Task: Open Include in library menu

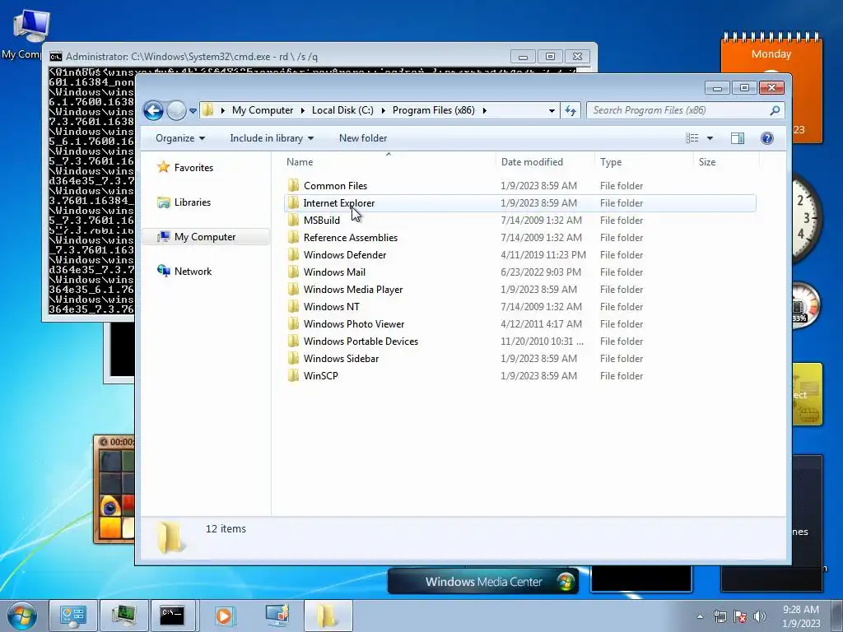Action: [272, 138]
